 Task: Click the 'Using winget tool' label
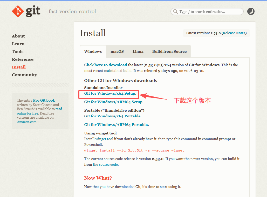point(100,133)
